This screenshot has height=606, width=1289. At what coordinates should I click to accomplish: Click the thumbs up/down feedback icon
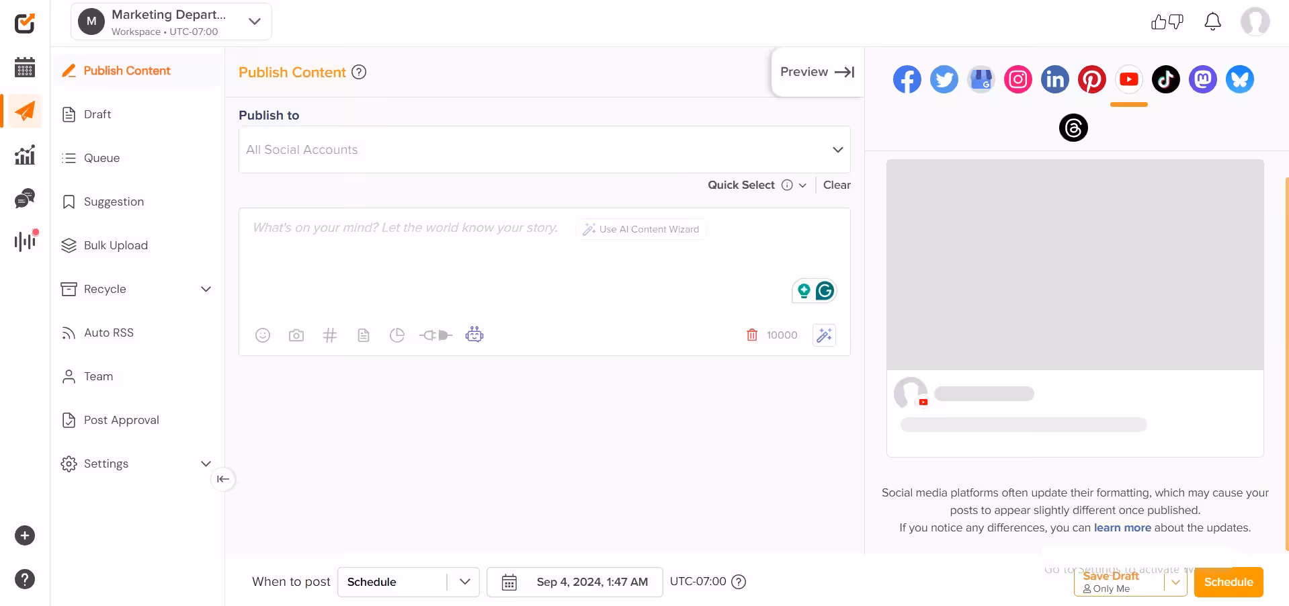[1167, 22]
